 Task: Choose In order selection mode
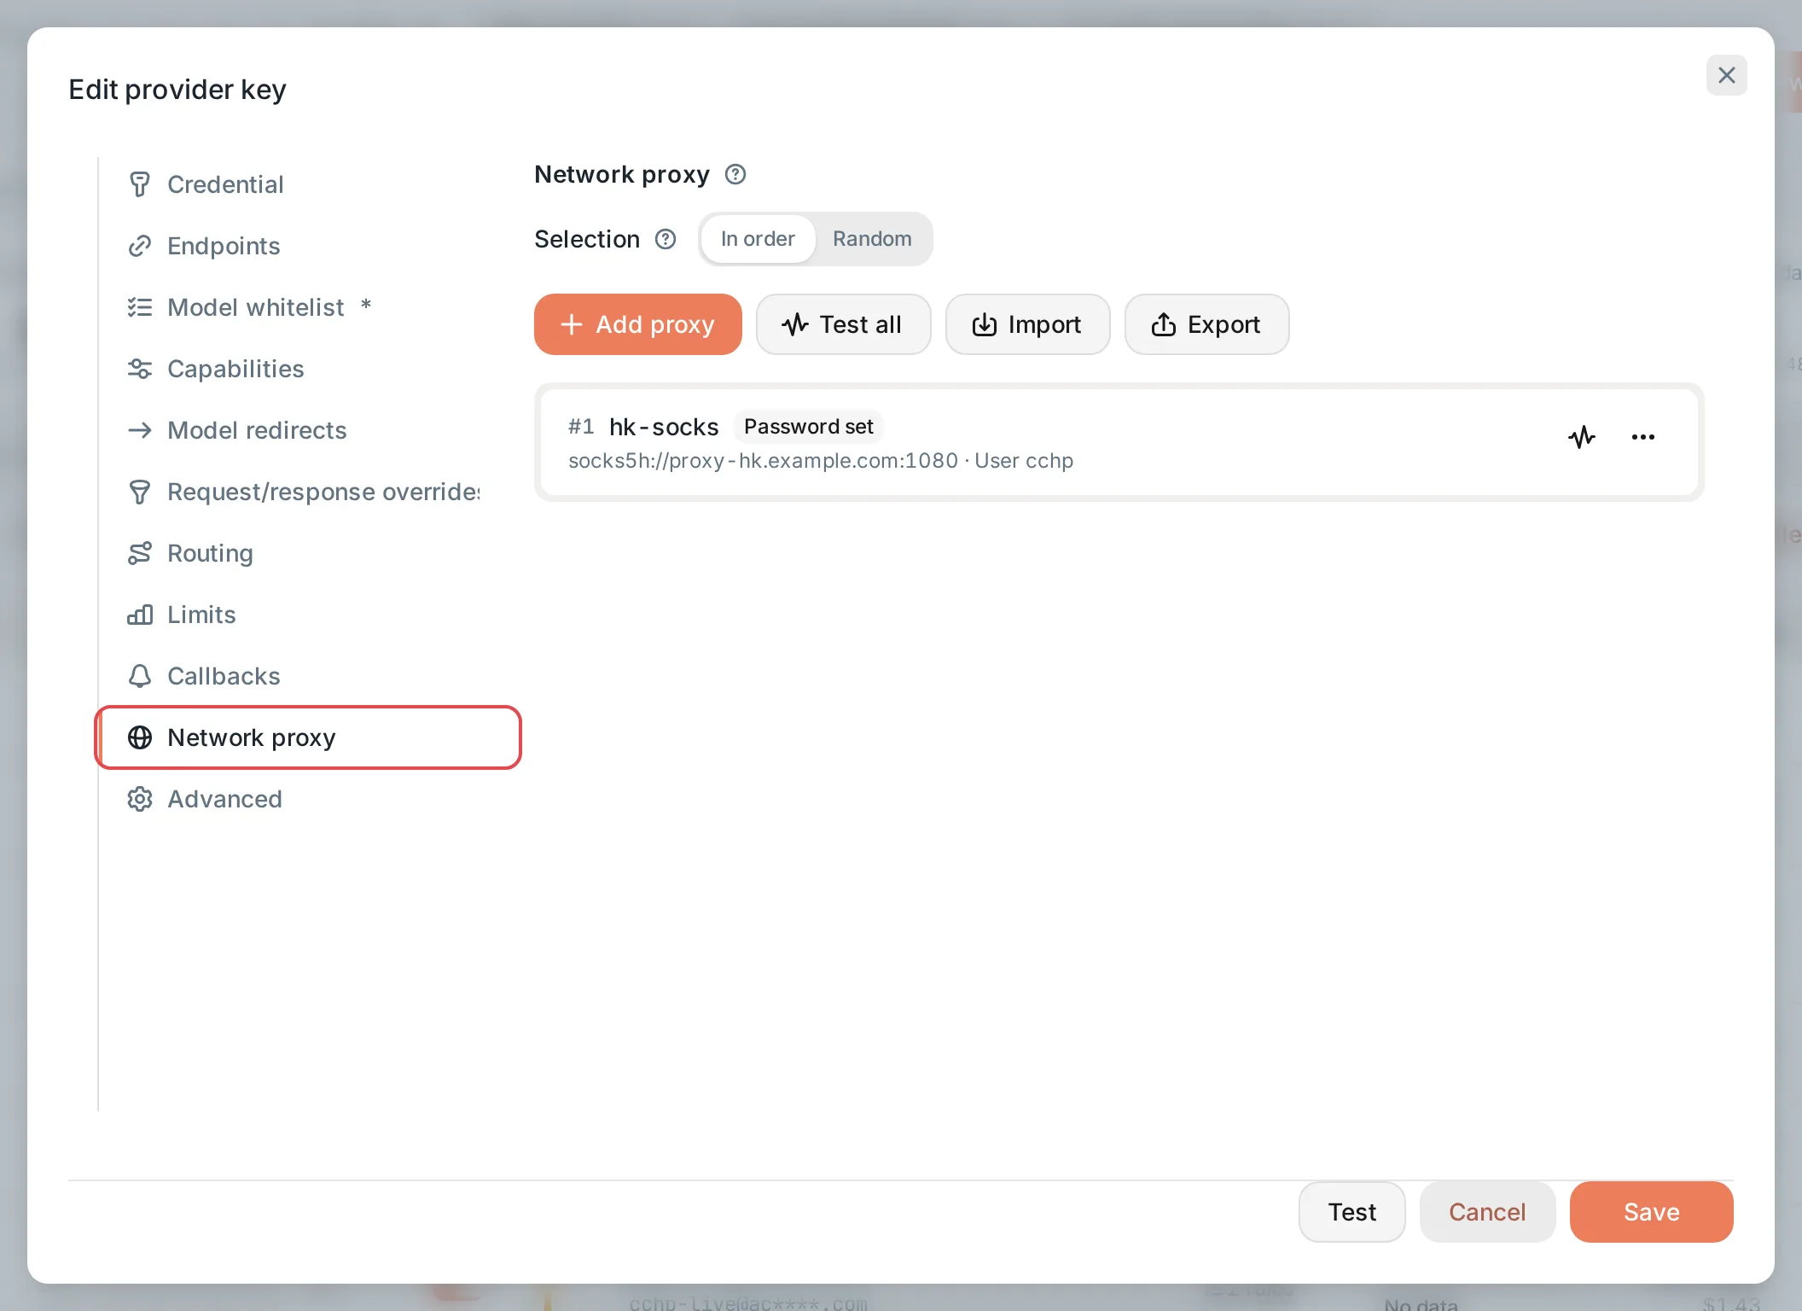tap(758, 239)
